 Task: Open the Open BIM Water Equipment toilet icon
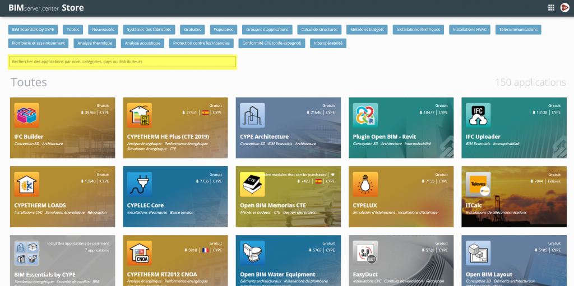point(252,253)
